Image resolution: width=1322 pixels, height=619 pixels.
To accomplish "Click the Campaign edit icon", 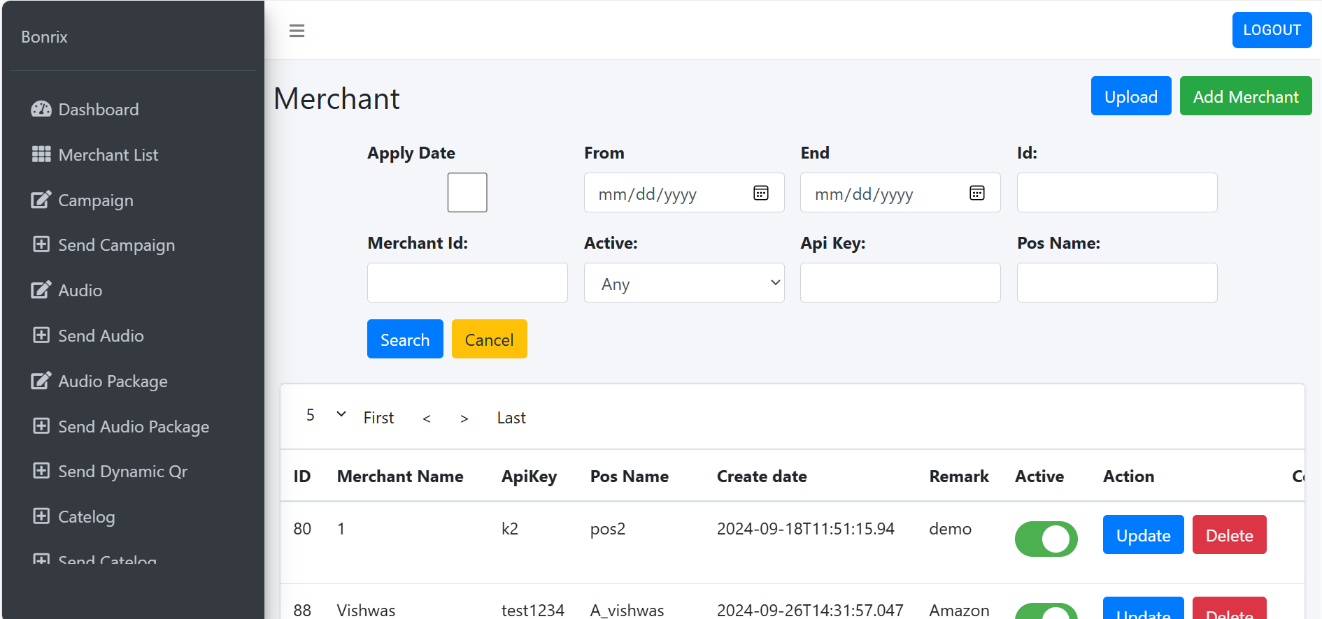I will point(41,200).
